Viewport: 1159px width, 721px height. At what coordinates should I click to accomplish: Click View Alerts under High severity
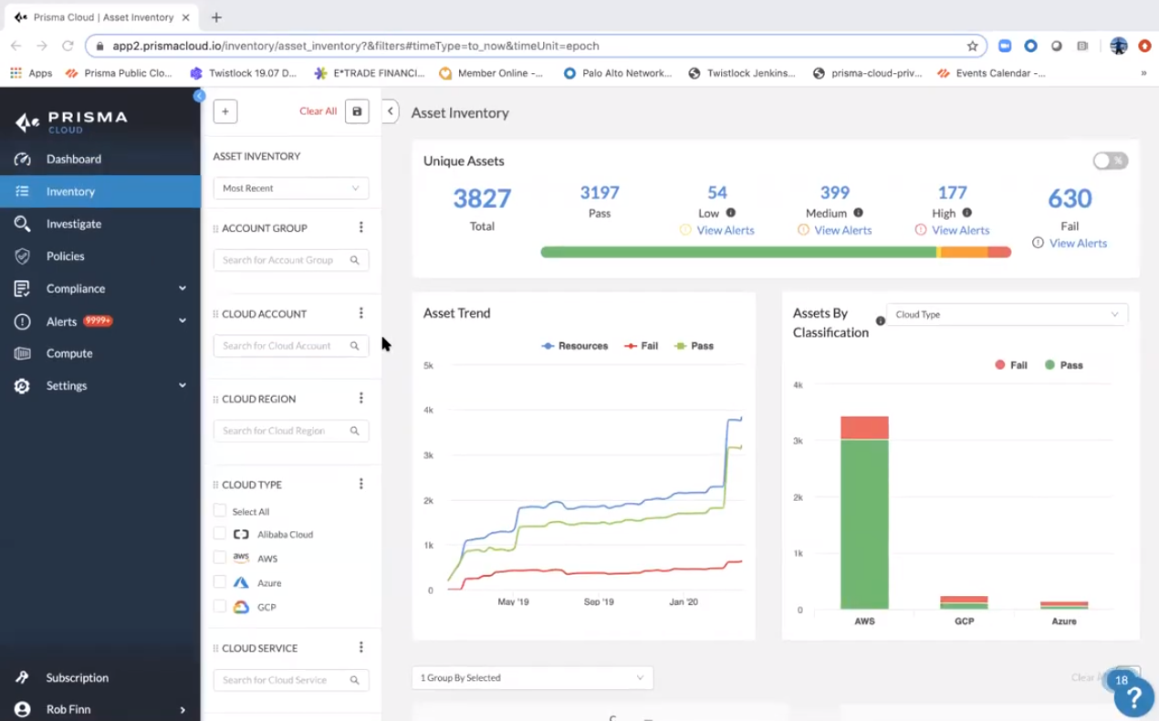[x=960, y=231]
